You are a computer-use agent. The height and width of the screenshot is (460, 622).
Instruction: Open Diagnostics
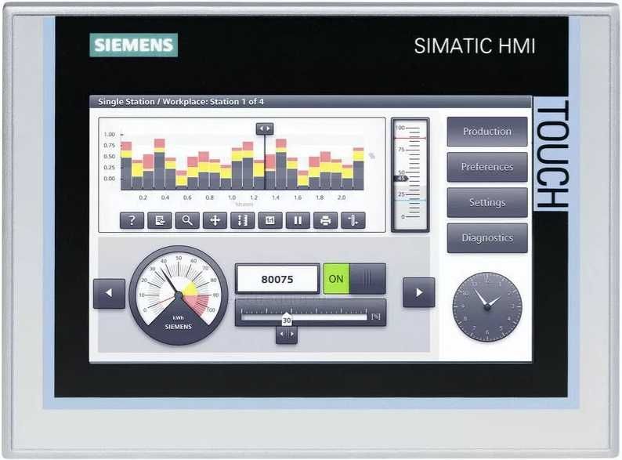click(x=487, y=238)
